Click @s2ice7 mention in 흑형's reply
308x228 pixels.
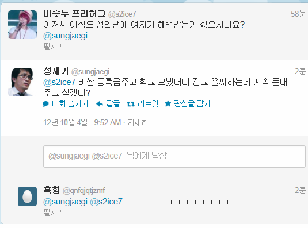pyautogui.click(x=106, y=202)
